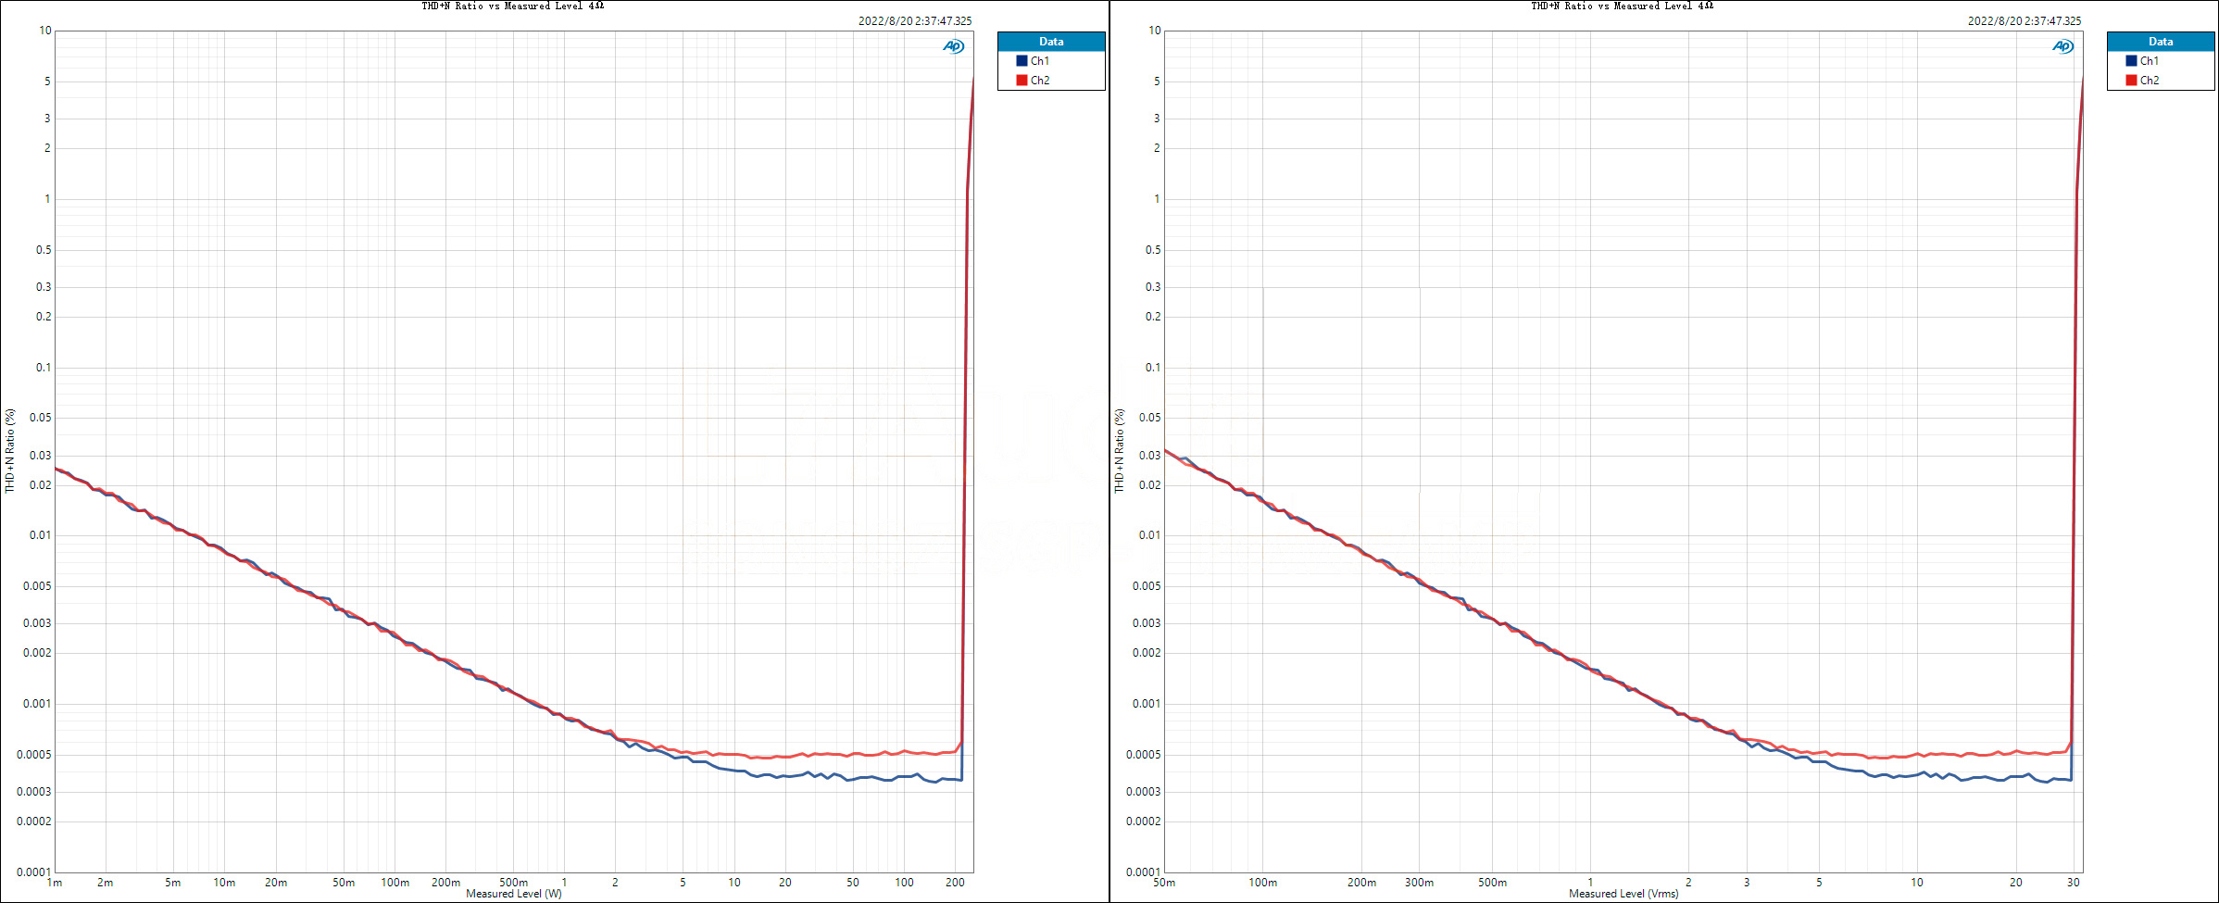Click the 500m tick on the watts axis
Screen dimensions: 2219x903
tap(514, 883)
